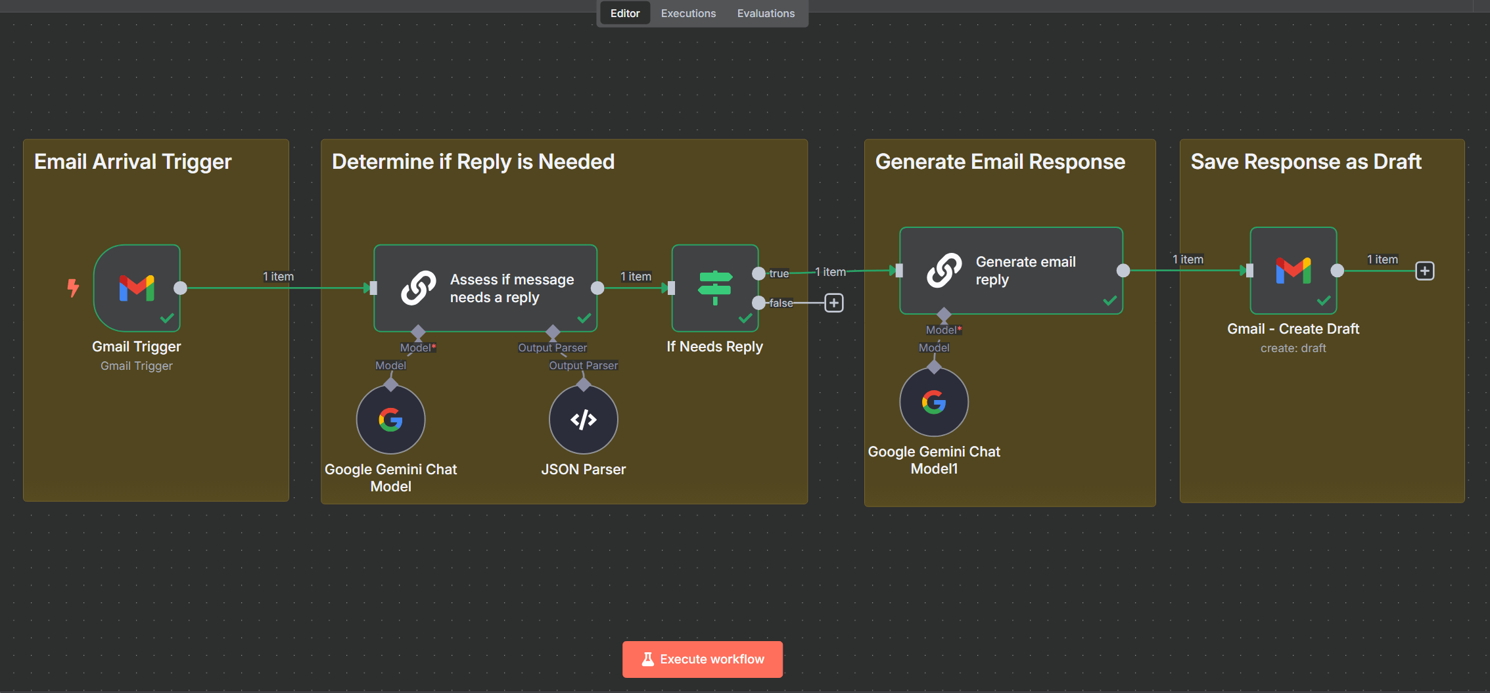1490x693 pixels.
Task: Select the Editor tab
Action: 624,13
